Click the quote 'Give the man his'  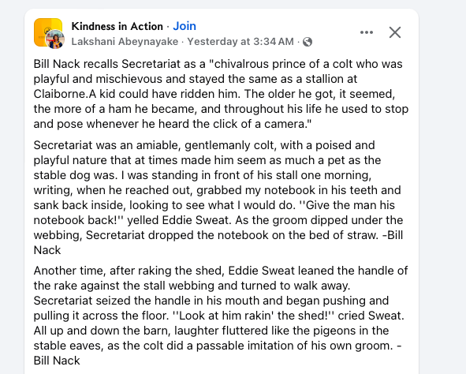[x=350, y=205]
